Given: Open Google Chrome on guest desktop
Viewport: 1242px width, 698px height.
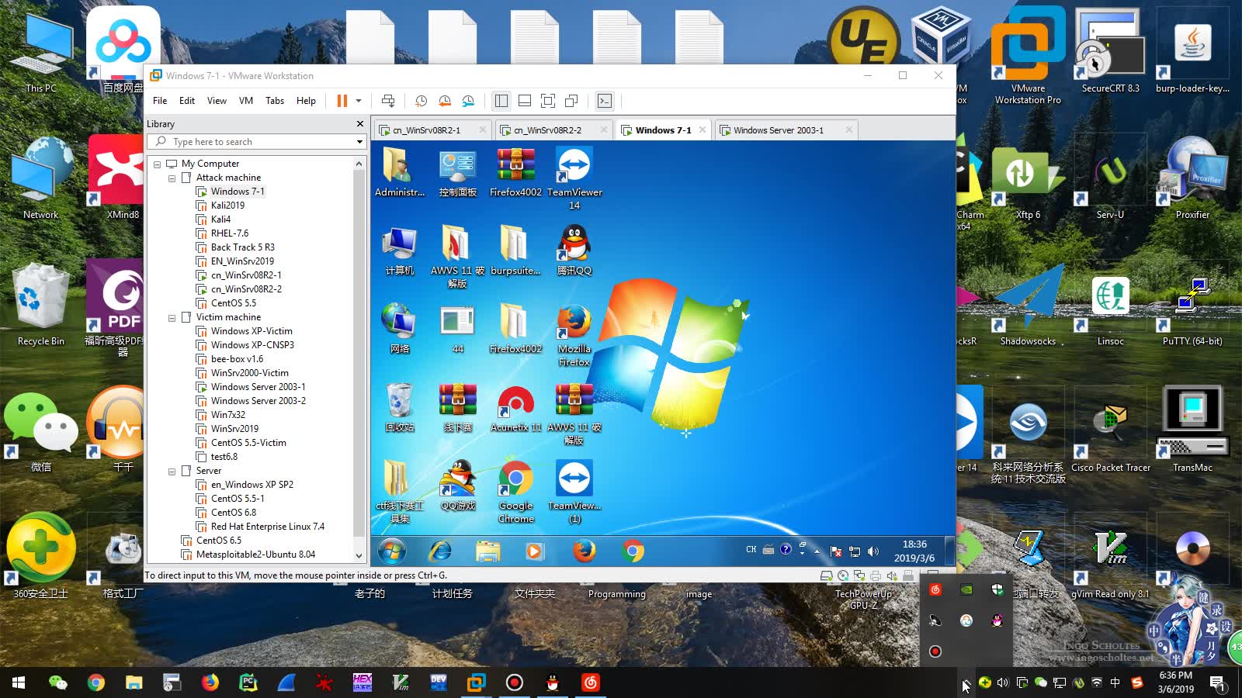Looking at the screenshot, I should [x=516, y=492].
